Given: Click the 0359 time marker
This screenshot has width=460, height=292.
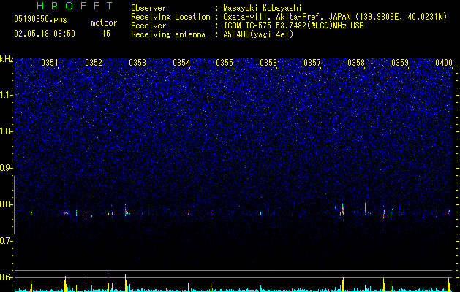Looking at the screenshot, I should coord(400,62).
